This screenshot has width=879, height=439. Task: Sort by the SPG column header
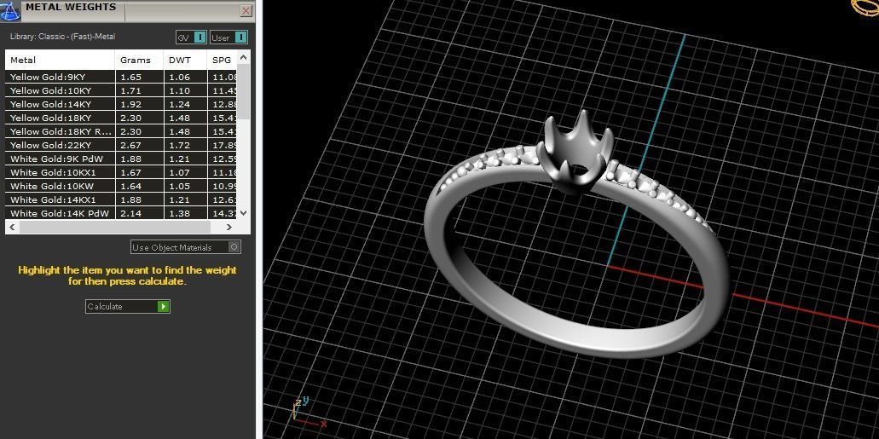[222, 60]
